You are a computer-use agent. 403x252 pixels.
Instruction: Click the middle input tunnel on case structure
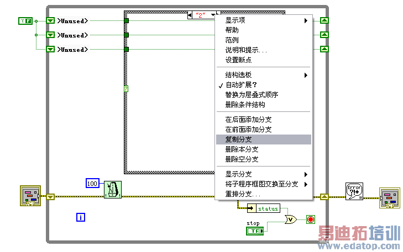(x=126, y=35)
